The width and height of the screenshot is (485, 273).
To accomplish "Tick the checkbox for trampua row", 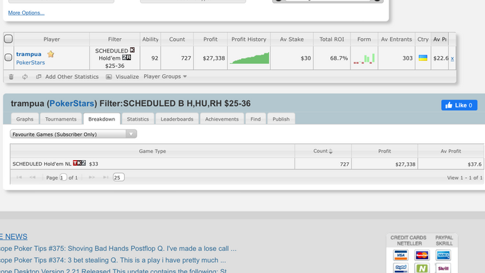I will pyautogui.click(x=8, y=58).
